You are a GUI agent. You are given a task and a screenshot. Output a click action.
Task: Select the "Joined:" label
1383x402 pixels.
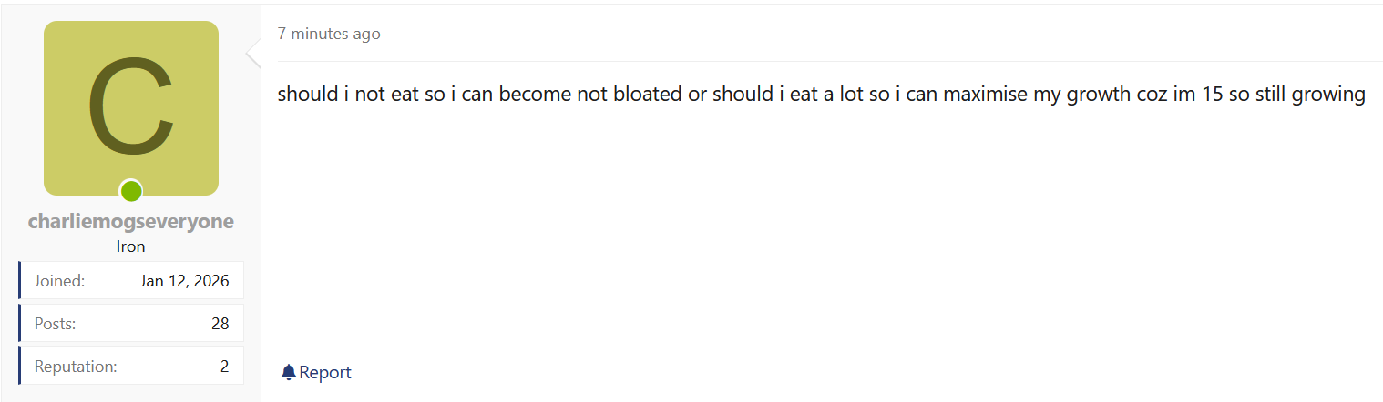click(x=59, y=281)
